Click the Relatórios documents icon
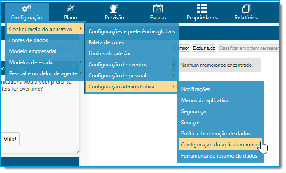 [x=246, y=8]
